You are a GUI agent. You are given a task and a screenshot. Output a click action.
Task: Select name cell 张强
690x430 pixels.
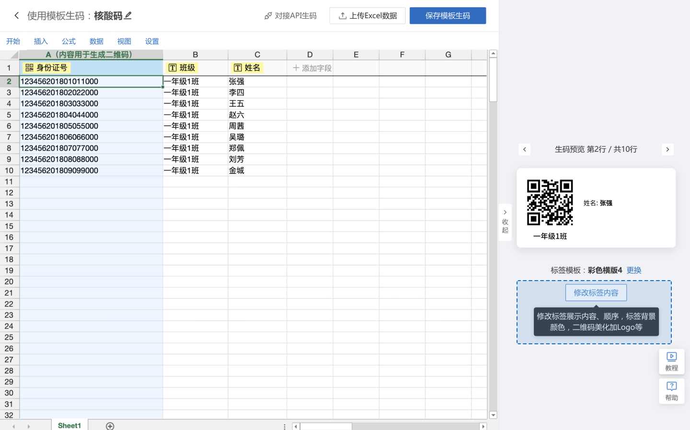[257, 81]
